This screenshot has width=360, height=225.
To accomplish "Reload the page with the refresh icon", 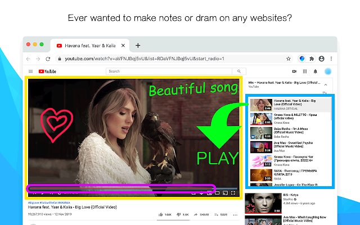I will 48,59.
